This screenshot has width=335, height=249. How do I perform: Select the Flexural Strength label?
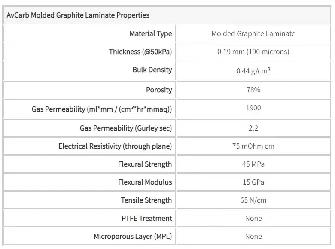point(145,164)
